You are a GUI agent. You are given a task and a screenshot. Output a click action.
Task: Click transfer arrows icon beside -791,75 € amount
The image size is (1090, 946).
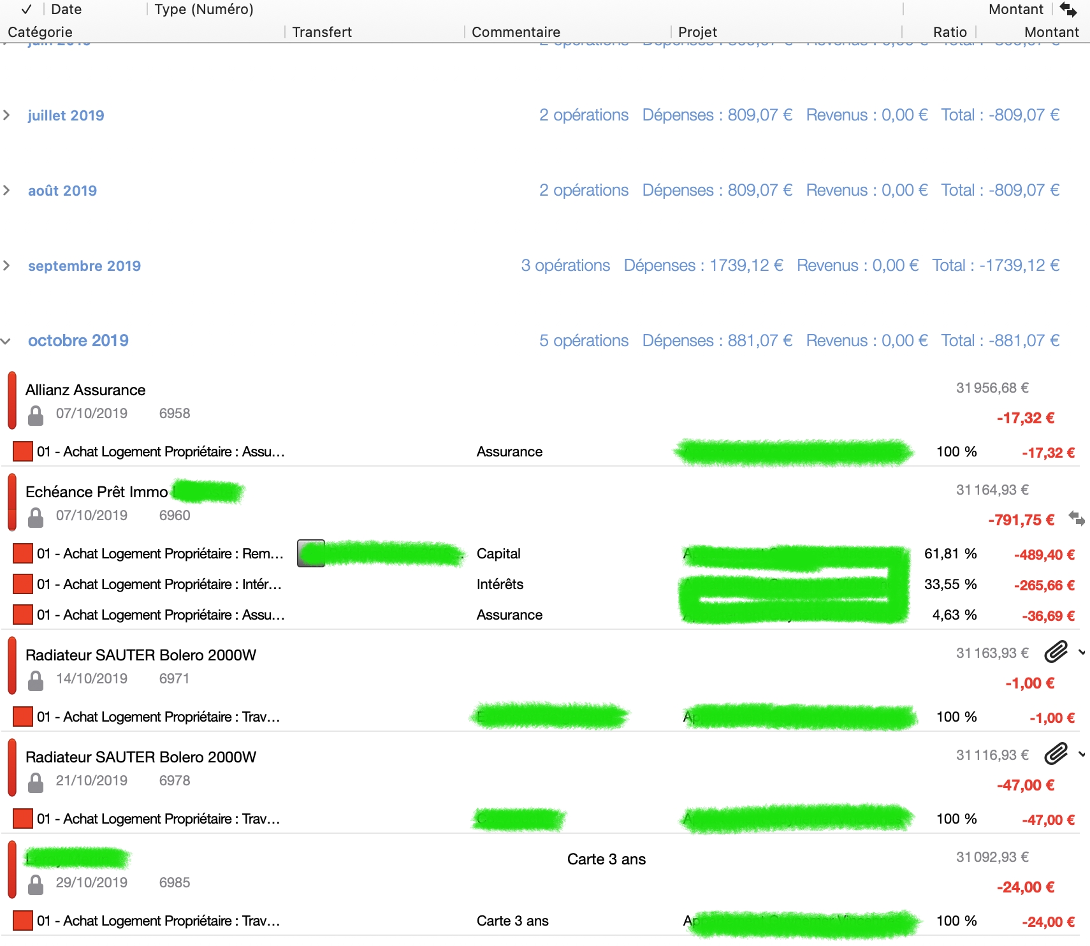1077,518
